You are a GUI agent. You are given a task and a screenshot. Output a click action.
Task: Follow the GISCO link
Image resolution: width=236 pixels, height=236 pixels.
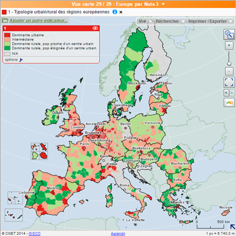coord(34,233)
